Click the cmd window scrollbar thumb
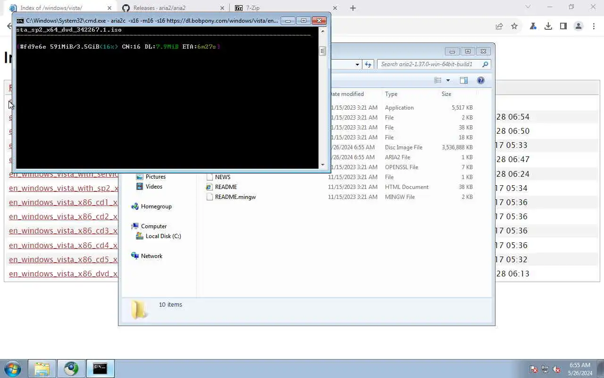This screenshot has height=378, width=604. (323, 51)
